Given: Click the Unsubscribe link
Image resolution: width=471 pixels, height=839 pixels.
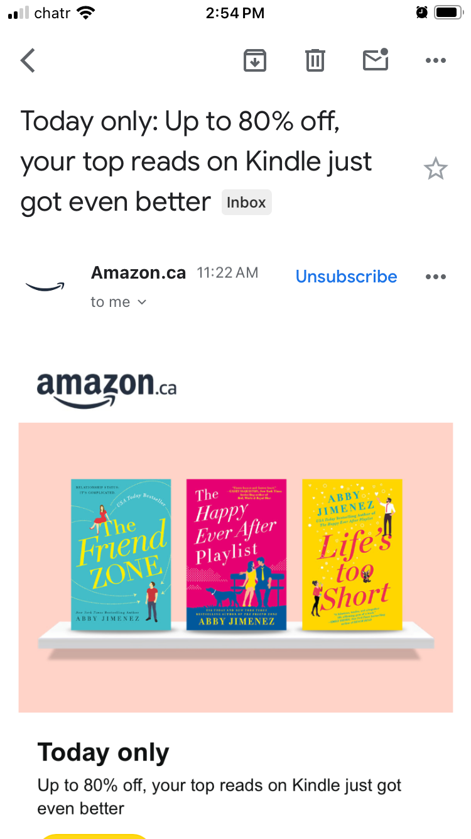Looking at the screenshot, I should coord(346,277).
